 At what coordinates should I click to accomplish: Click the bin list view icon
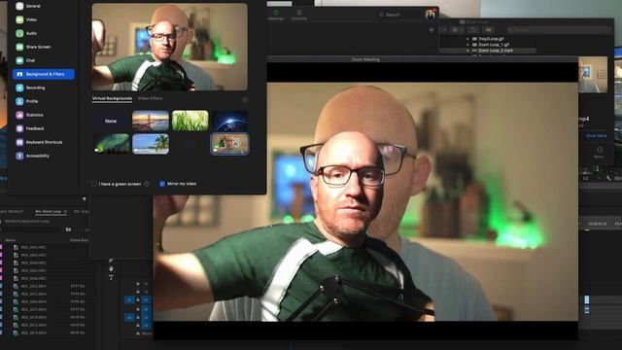pos(68,229)
